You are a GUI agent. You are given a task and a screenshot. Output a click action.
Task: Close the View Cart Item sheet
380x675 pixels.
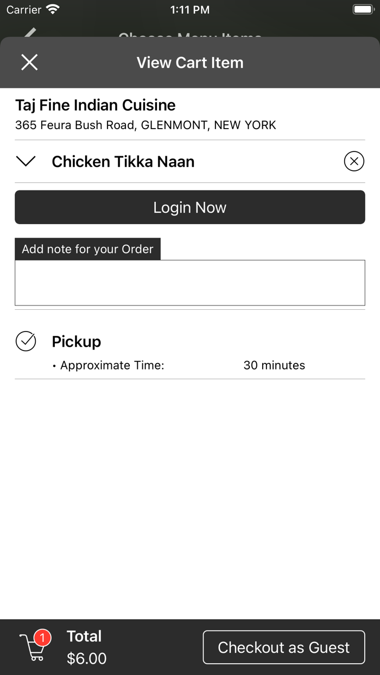click(29, 62)
